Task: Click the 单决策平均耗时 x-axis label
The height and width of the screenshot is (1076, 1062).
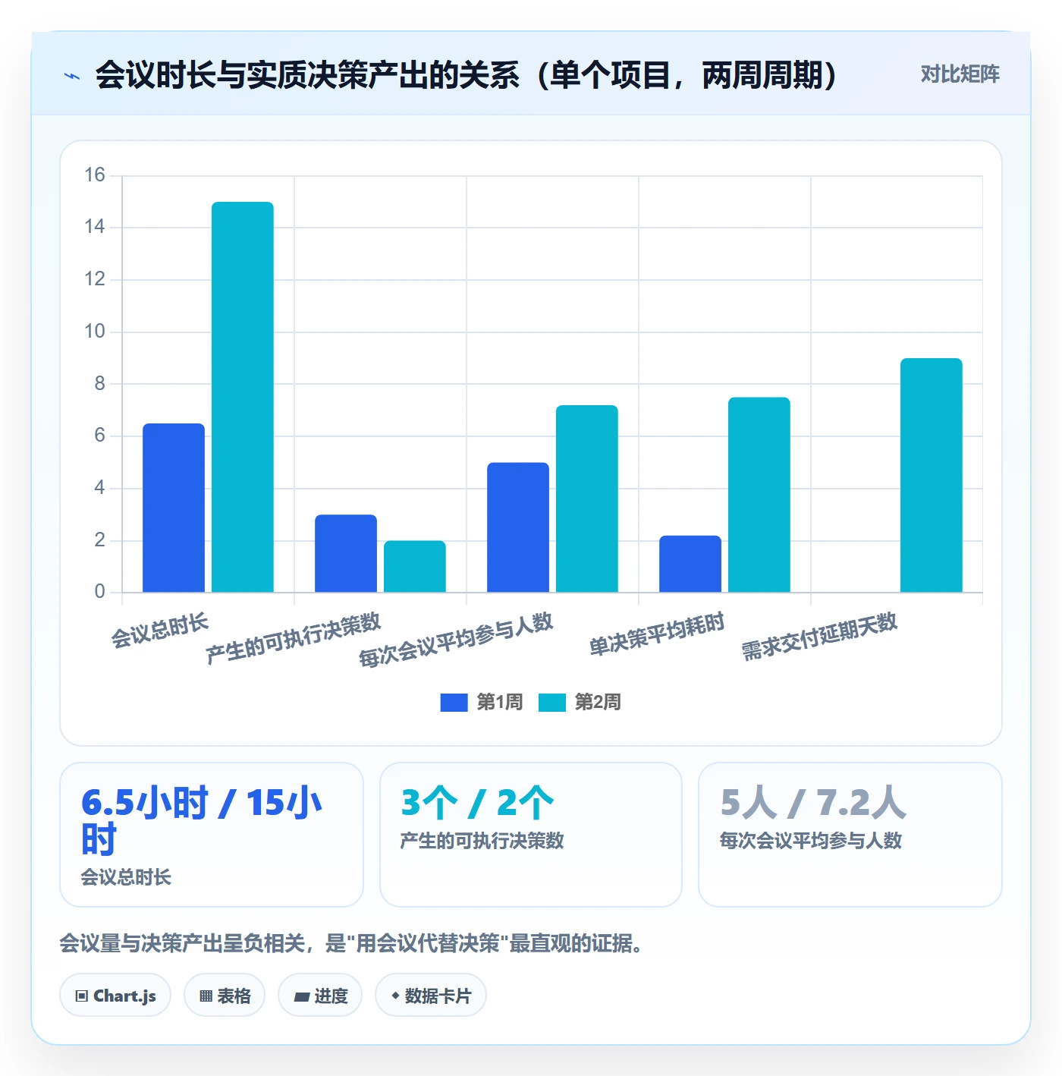Action: click(x=657, y=634)
